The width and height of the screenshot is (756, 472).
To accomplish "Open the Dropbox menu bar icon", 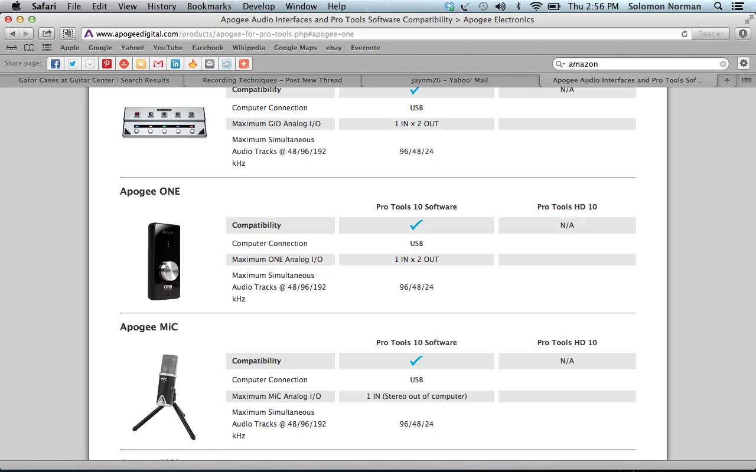I will (x=450, y=6).
